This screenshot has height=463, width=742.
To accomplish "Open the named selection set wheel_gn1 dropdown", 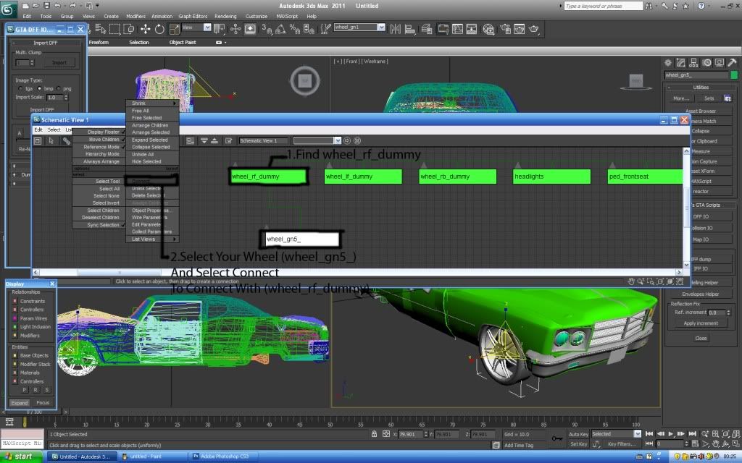I will pos(381,27).
